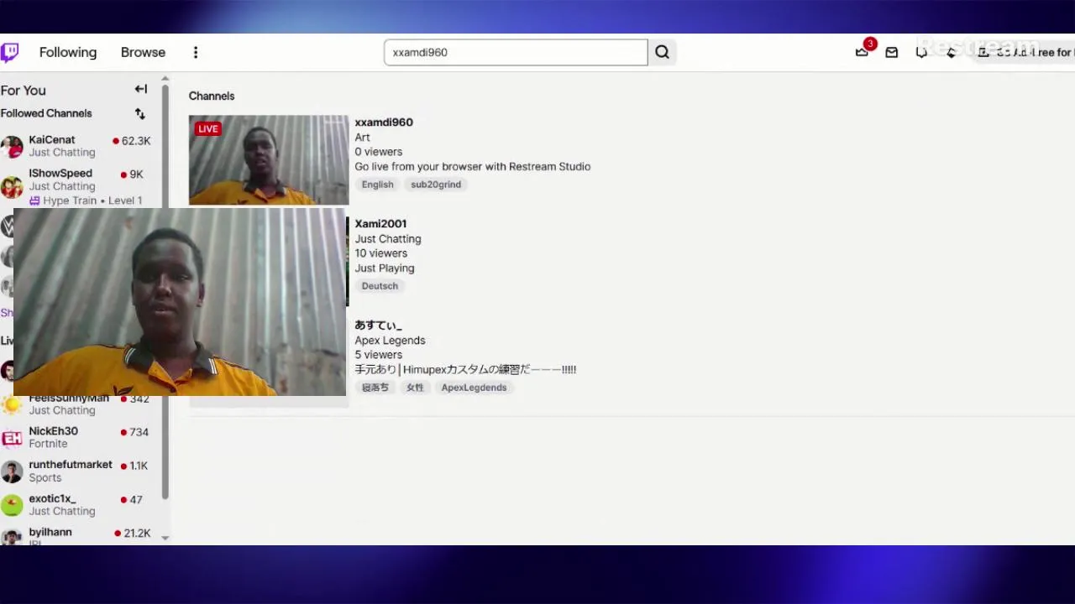The height and width of the screenshot is (604, 1075).
Task: Click byilhann 21.2K viewer count
Action: pos(132,534)
